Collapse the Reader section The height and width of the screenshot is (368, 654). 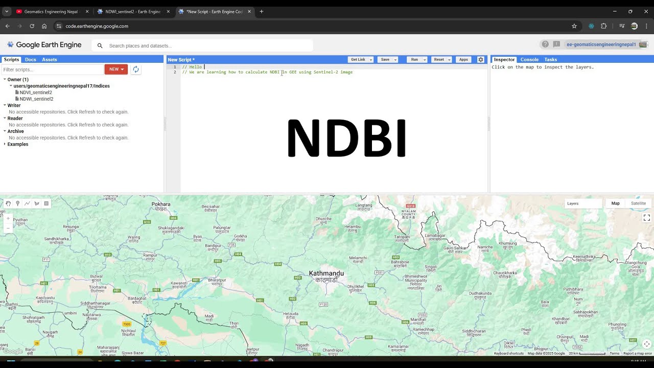coord(5,119)
